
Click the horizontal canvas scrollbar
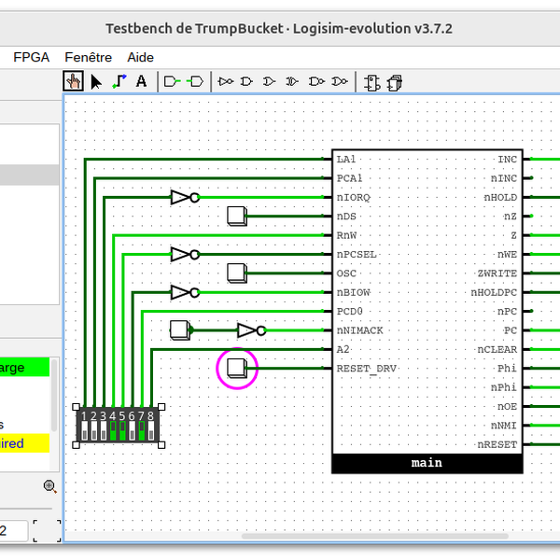[374, 536]
